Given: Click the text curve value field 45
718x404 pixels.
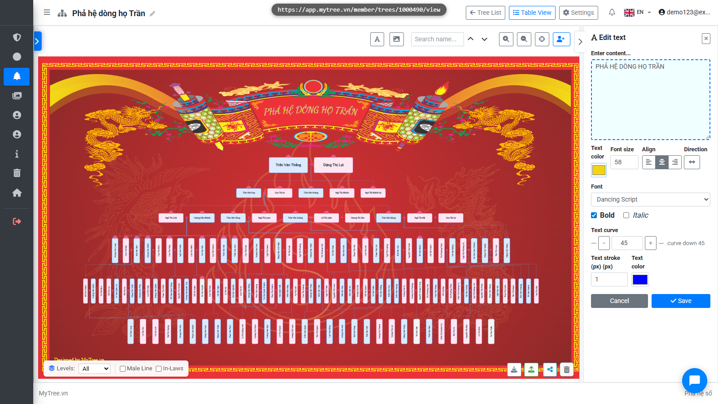Looking at the screenshot, I should (x=627, y=243).
